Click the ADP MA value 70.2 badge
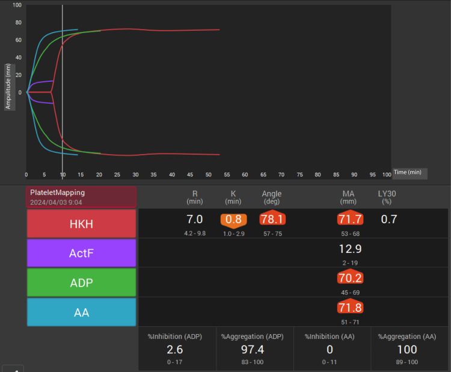The image size is (451, 372). tap(350, 277)
